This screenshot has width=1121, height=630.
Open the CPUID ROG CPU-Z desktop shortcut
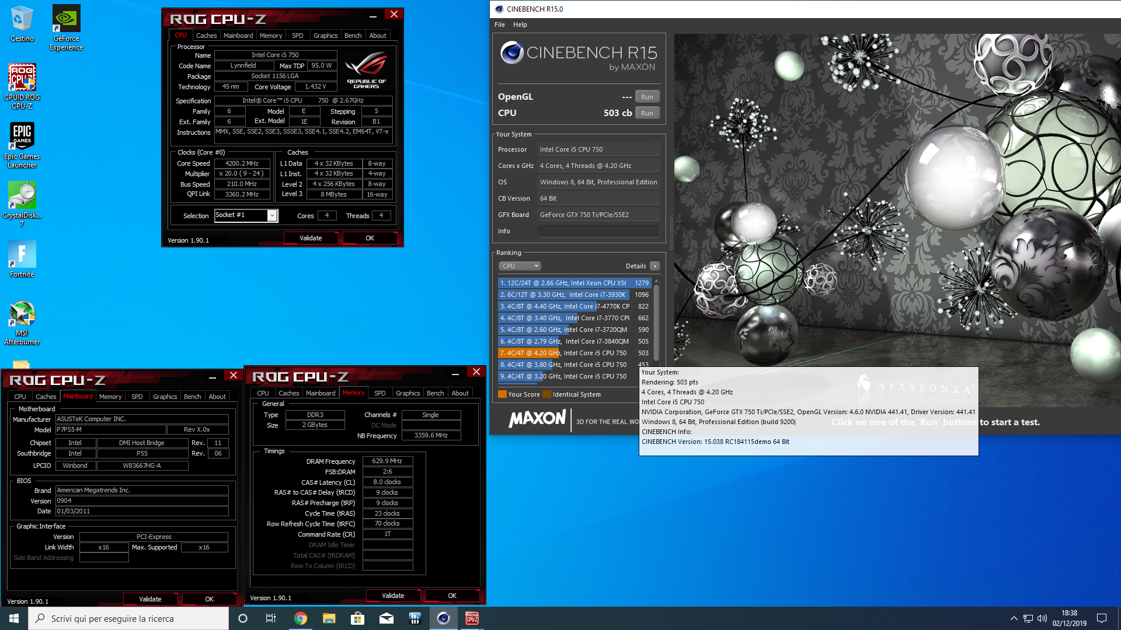(22, 86)
